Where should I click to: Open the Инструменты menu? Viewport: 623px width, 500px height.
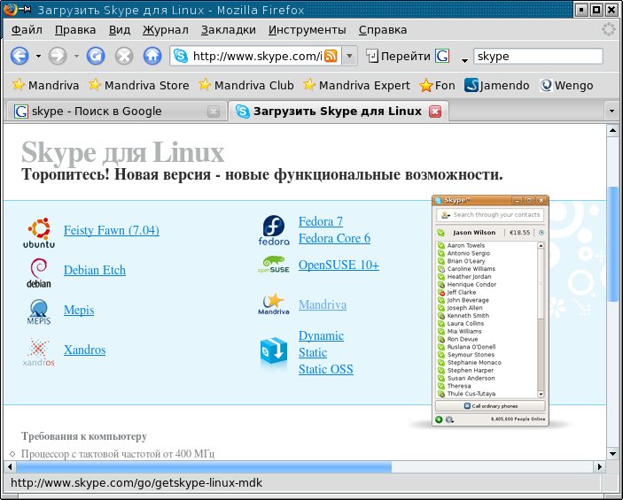pyautogui.click(x=308, y=30)
